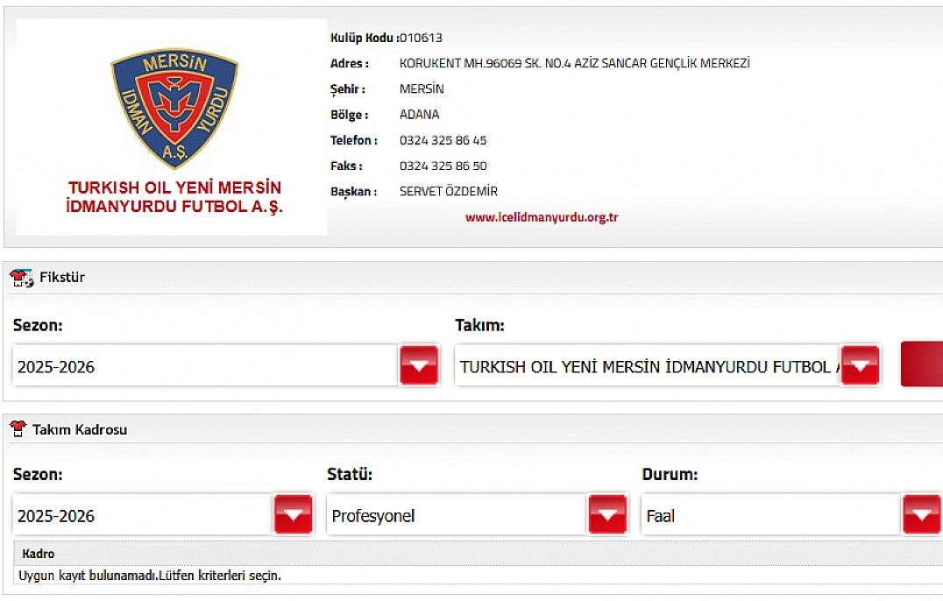Screen dimensions: 943x601
Task: Click the Takım: label
Action: (x=479, y=325)
